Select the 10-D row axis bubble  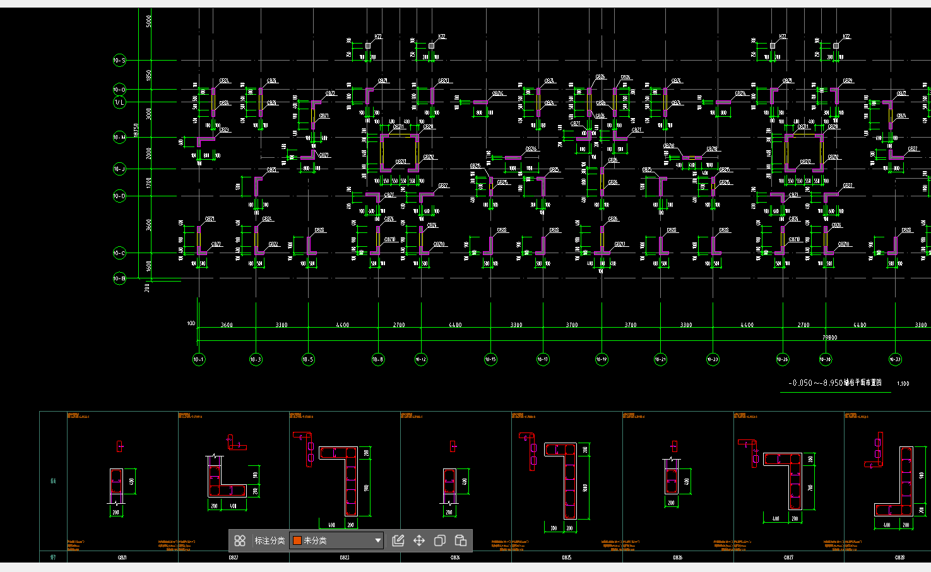point(119,196)
